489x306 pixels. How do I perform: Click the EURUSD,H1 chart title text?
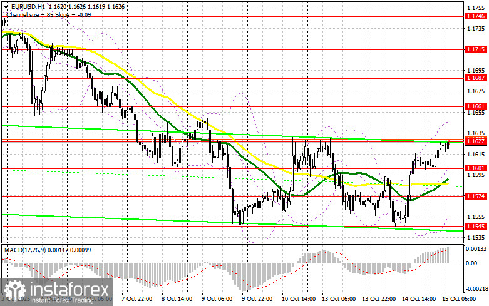[x=24, y=6]
